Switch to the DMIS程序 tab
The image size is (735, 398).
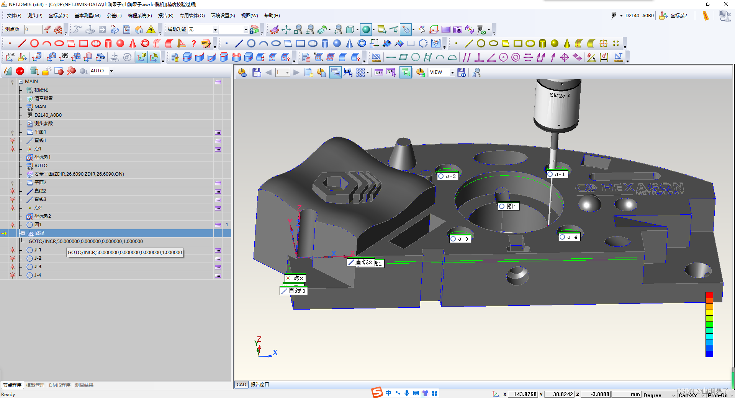[60, 385]
